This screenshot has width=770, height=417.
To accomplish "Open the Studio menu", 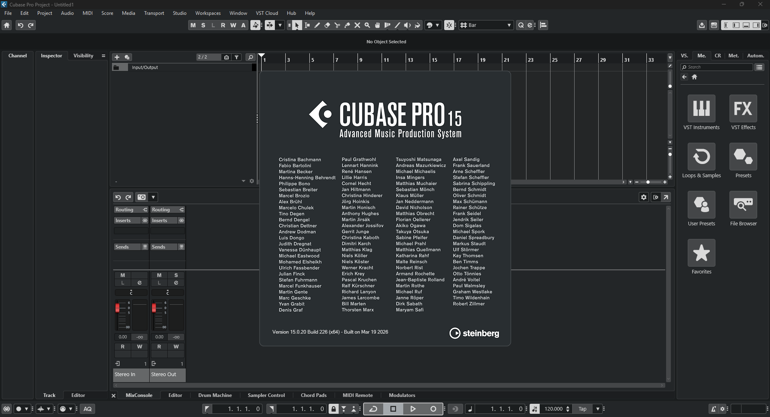I will (x=180, y=13).
